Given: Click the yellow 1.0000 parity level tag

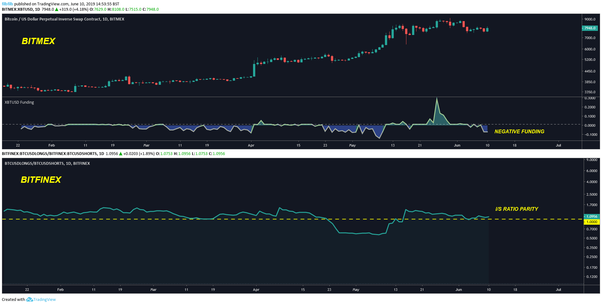Looking at the screenshot, I should click(x=591, y=222).
